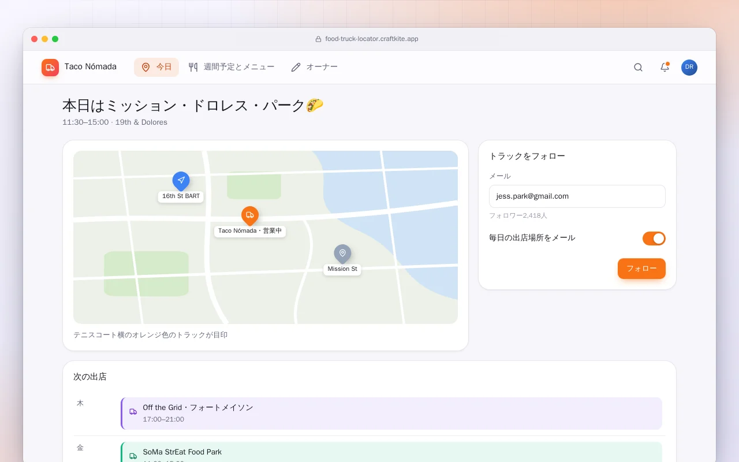This screenshot has height=462, width=739.
Task: Open the オーナー tab
Action: [x=315, y=68]
